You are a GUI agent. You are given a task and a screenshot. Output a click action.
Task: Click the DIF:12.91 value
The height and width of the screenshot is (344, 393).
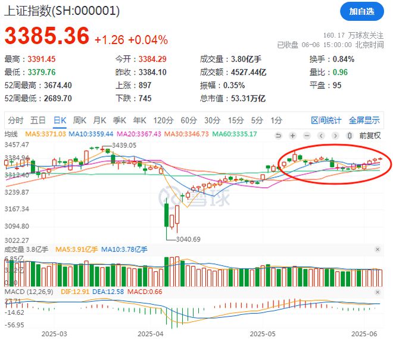coord(75,292)
